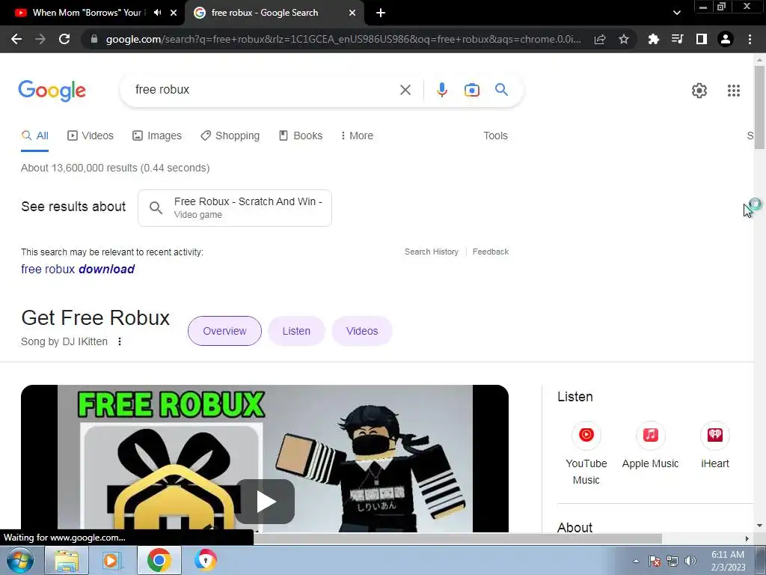Screen dimensions: 766x575
Task: Open the Search History link
Action: (x=432, y=252)
